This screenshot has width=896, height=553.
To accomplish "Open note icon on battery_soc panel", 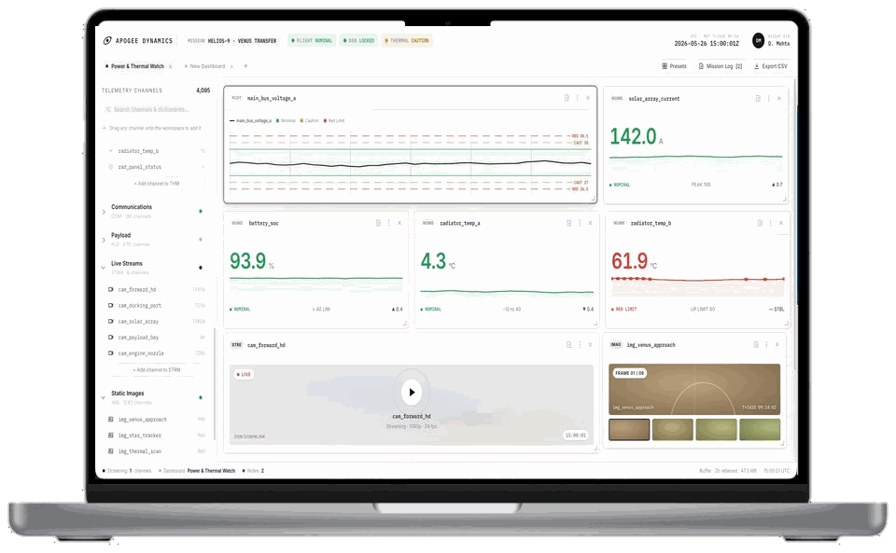I will pyautogui.click(x=378, y=223).
